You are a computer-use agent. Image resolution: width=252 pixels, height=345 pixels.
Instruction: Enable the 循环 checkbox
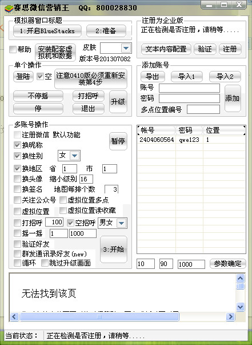coord(17,263)
